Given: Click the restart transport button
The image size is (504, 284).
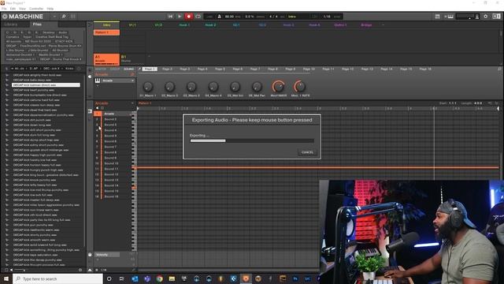Looking at the screenshot, I should coord(170,17).
